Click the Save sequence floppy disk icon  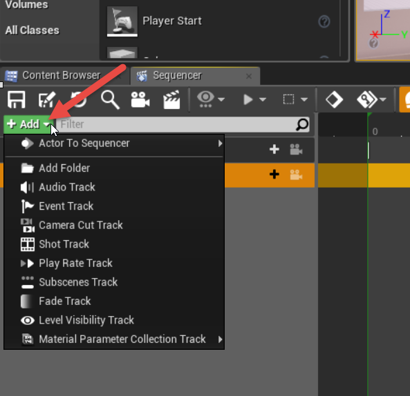17,99
